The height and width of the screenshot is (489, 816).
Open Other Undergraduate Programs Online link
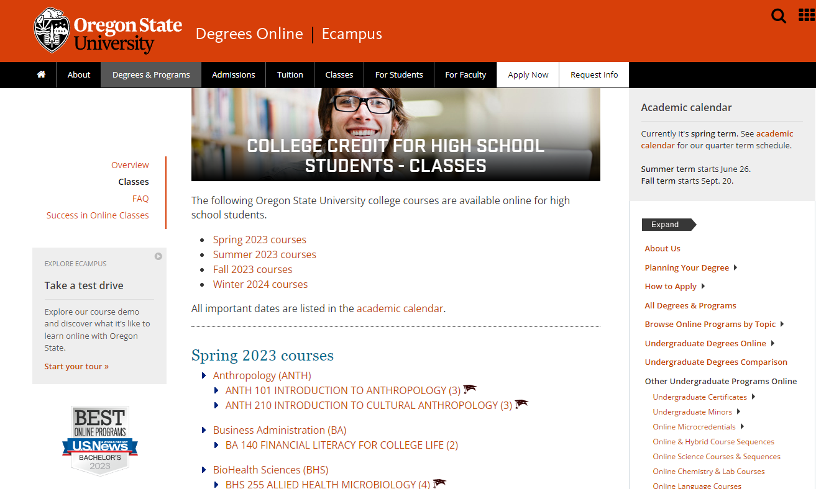(721, 381)
